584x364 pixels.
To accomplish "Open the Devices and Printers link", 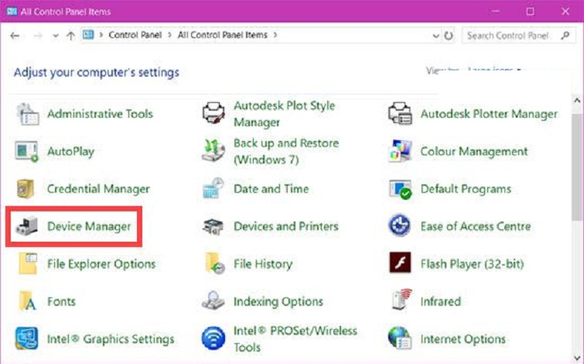I will tap(286, 226).
